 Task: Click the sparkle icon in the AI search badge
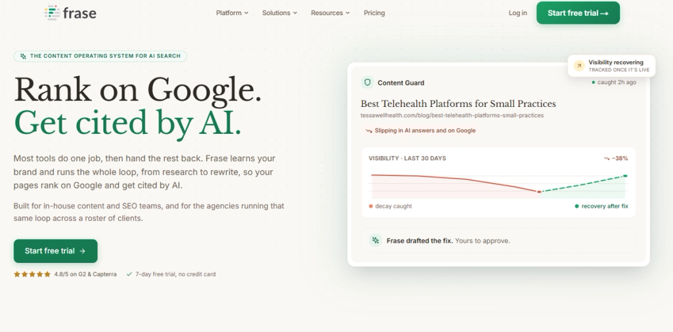[x=23, y=56]
